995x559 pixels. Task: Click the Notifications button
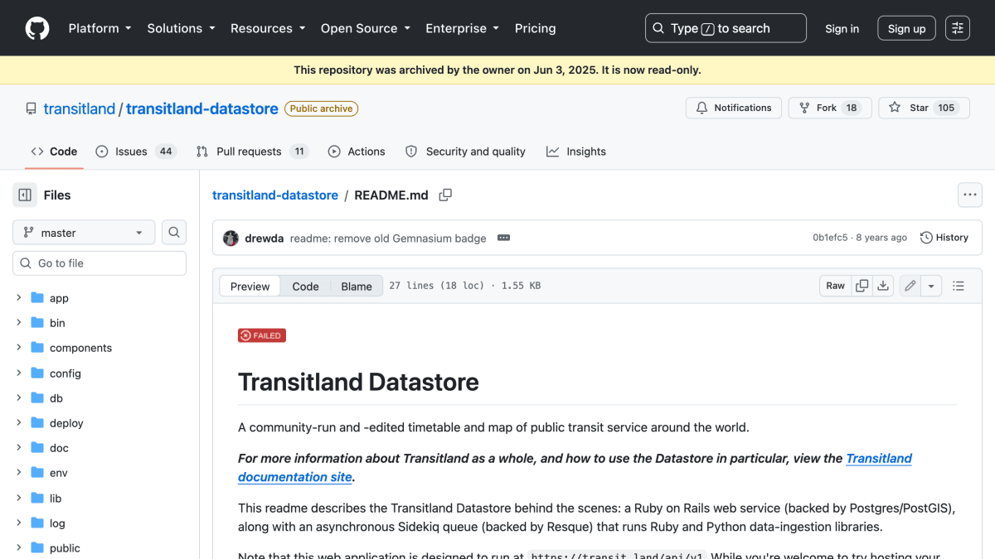tap(733, 108)
